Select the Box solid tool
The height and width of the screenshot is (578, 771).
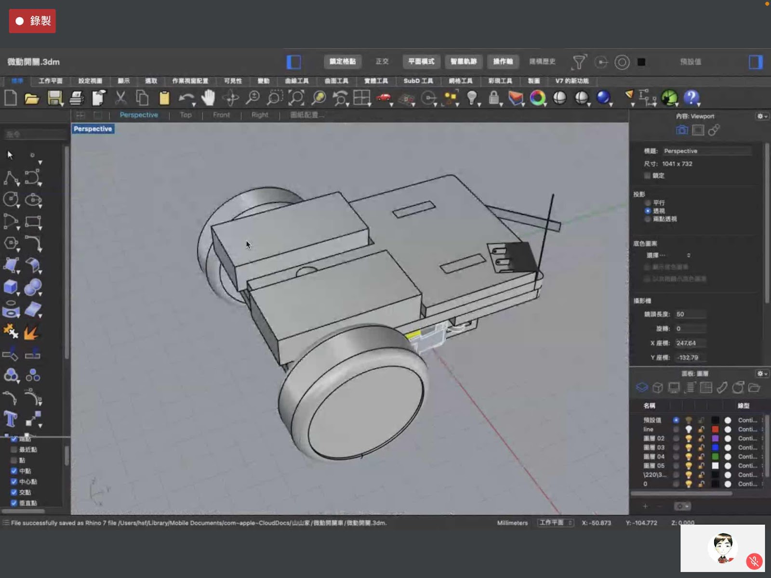point(11,287)
